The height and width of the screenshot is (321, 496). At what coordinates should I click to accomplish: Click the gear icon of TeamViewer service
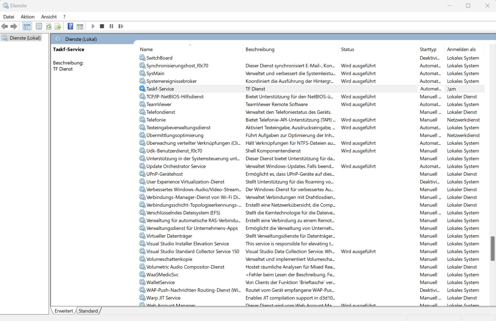(x=142, y=104)
